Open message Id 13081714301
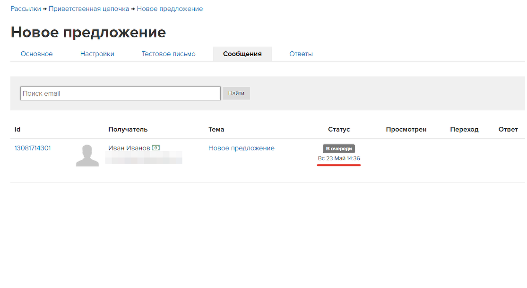Viewport: 527px width, 288px height. (33, 148)
